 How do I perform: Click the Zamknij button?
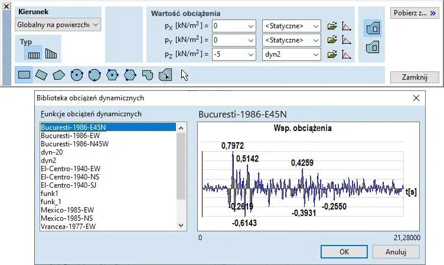[414, 77]
